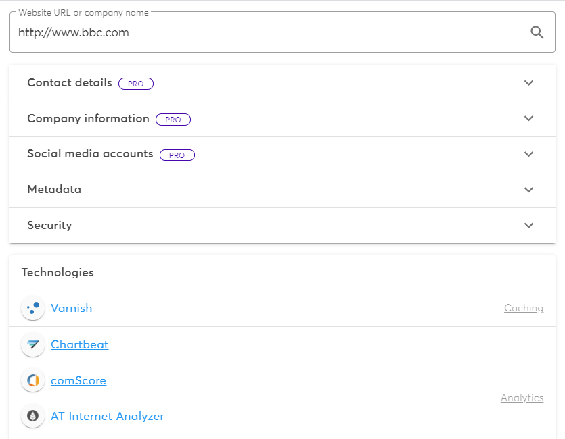Open the AT Internet Analyzer link
This screenshot has width=565, height=439.
coord(107,416)
